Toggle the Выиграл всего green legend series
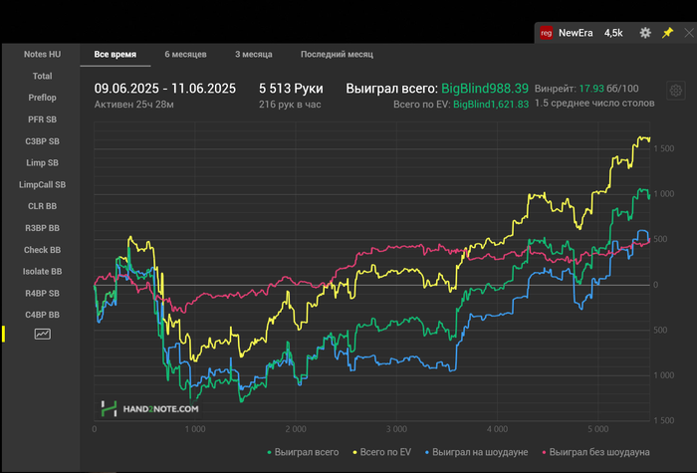This screenshot has width=697, height=473. pos(303,452)
